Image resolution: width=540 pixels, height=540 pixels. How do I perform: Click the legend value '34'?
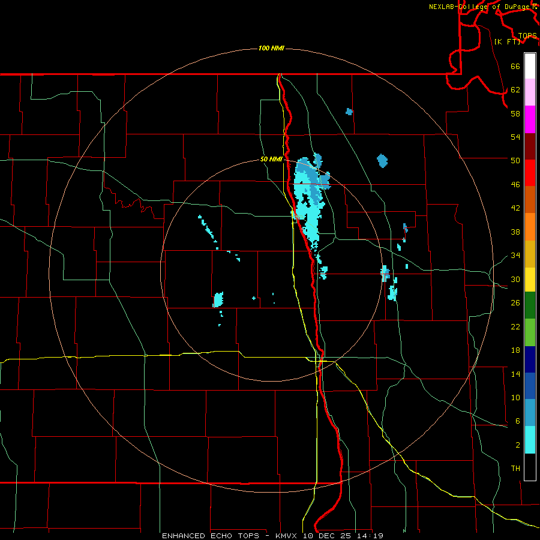pos(515,256)
